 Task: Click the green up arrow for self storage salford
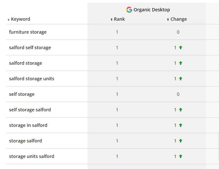180,110
